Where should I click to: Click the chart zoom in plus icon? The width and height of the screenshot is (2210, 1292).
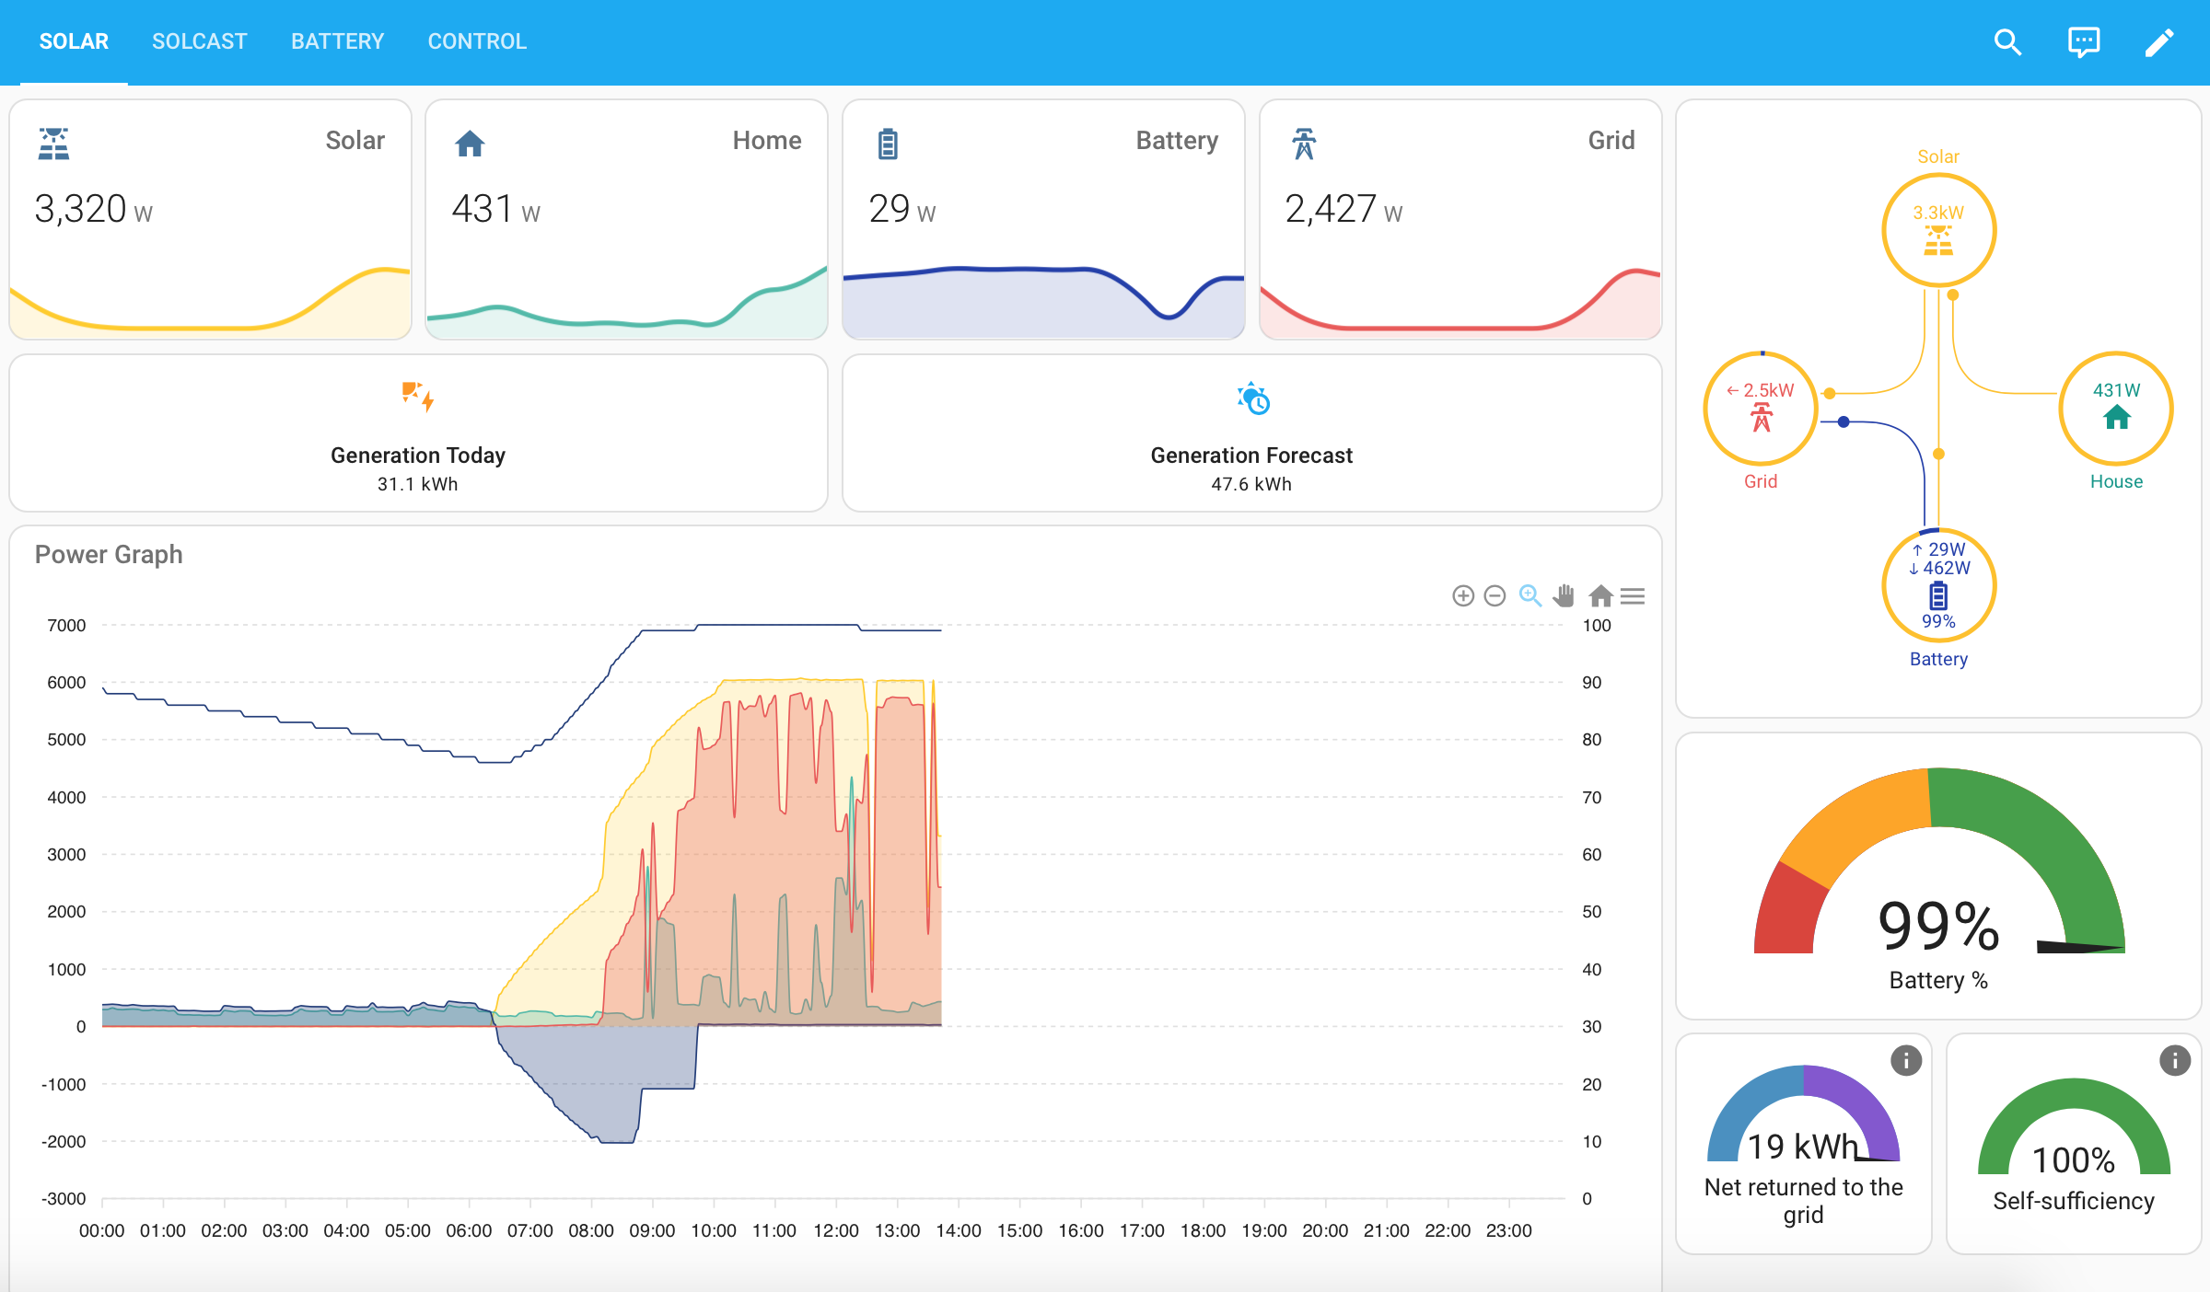click(x=1463, y=596)
